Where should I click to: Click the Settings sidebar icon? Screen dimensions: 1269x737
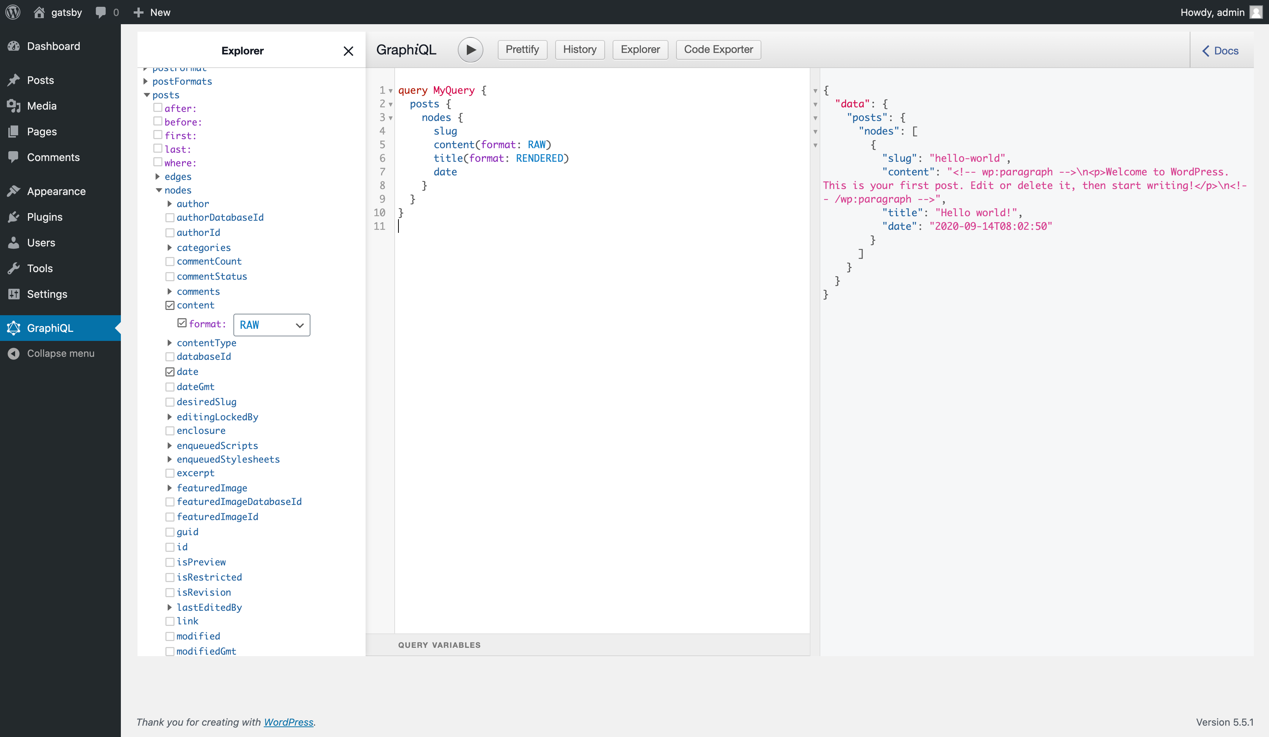click(x=14, y=294)
